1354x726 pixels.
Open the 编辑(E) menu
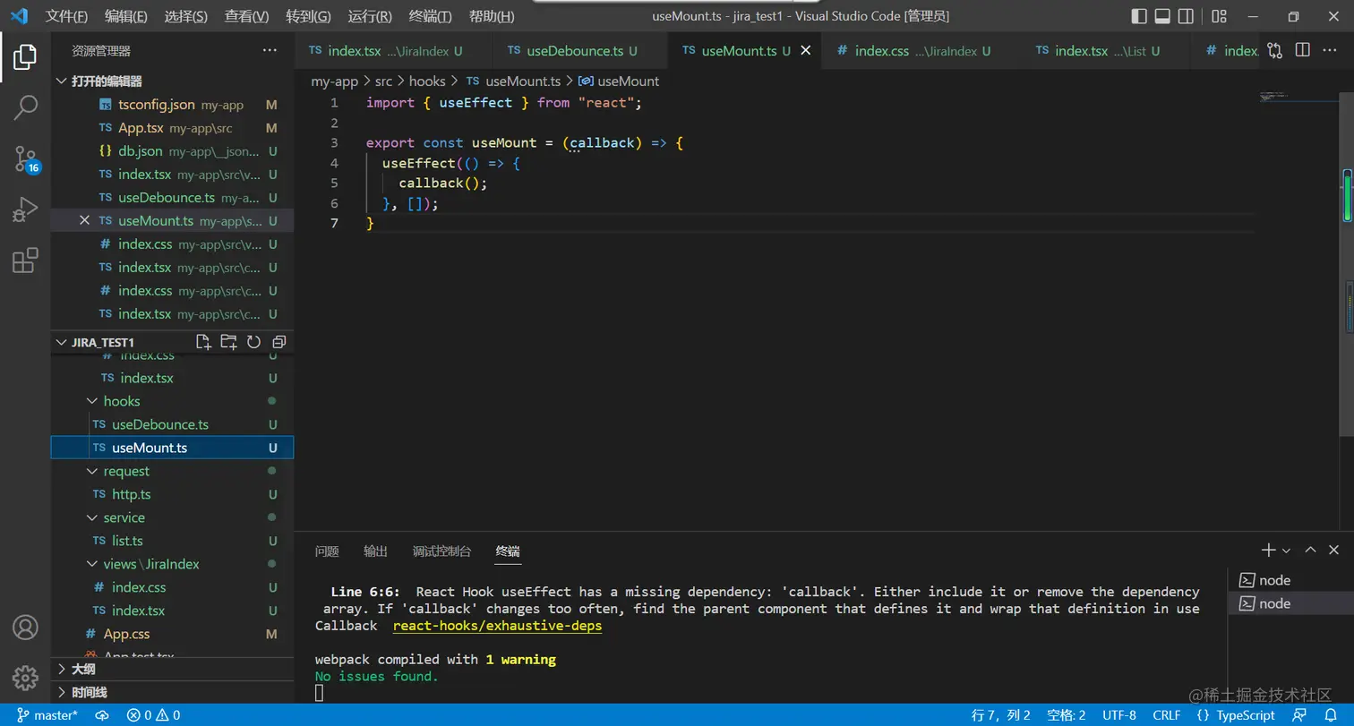125,16
